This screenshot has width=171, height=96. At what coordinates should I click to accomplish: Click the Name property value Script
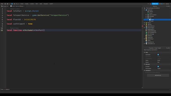pos(159,60)
